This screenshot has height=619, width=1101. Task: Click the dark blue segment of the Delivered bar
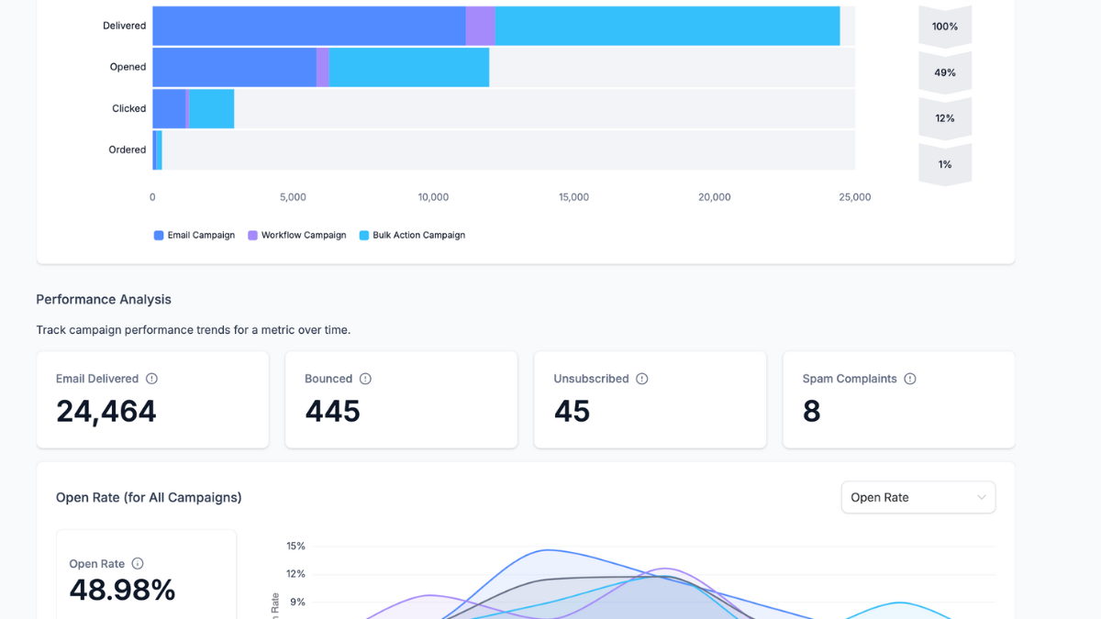(308, 26)
